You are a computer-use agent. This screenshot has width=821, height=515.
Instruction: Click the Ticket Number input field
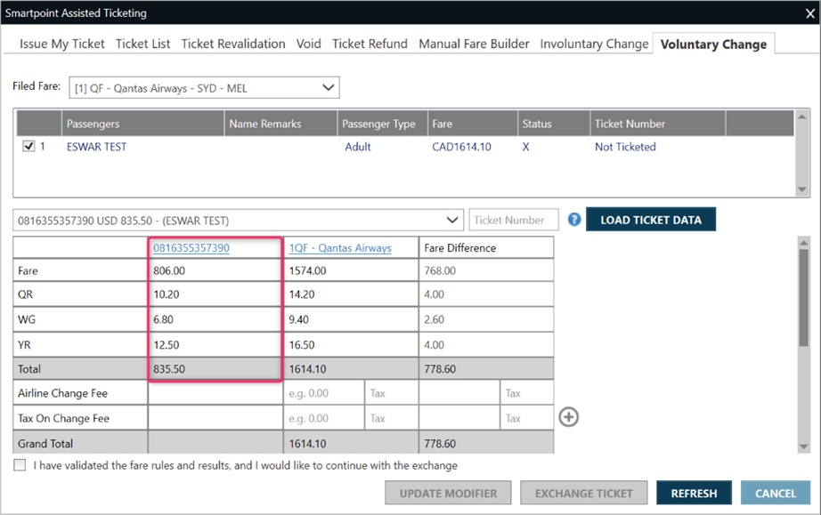tap(514, 220)
